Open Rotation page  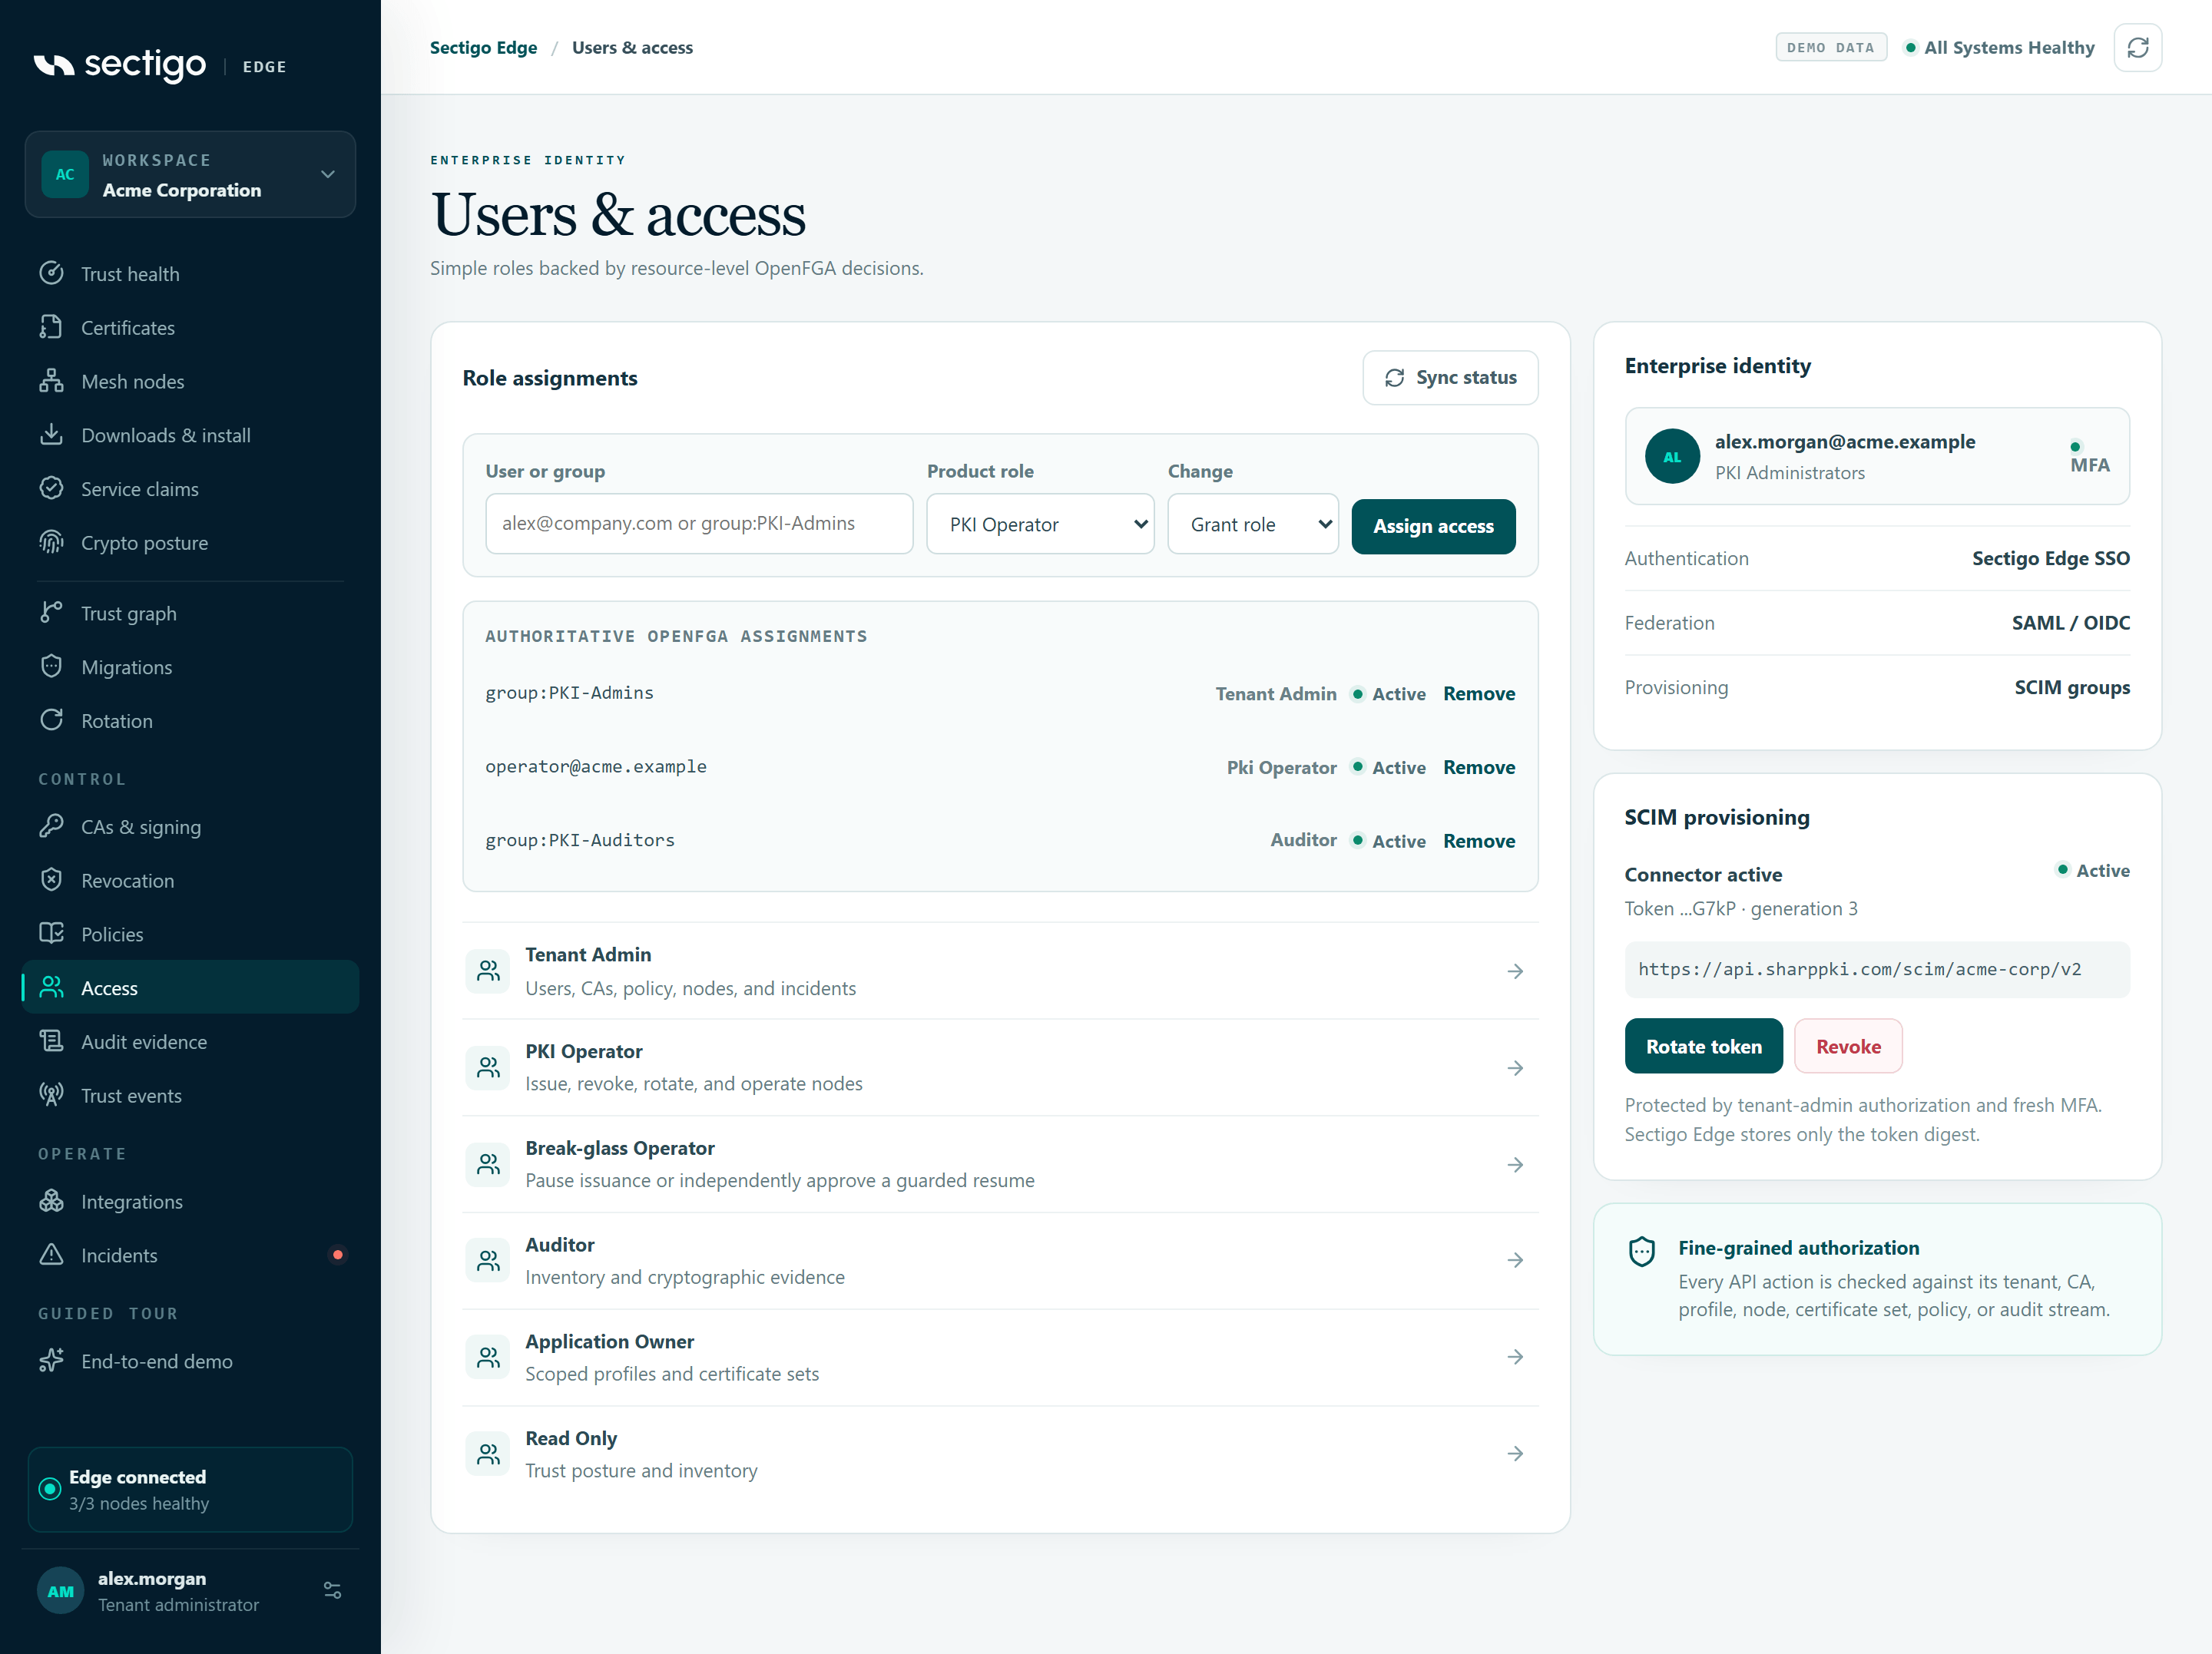click(x=190, y=721)
